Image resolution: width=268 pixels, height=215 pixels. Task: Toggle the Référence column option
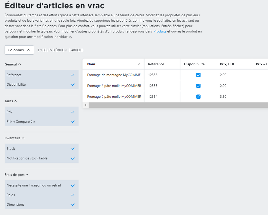tap(41, 75)
